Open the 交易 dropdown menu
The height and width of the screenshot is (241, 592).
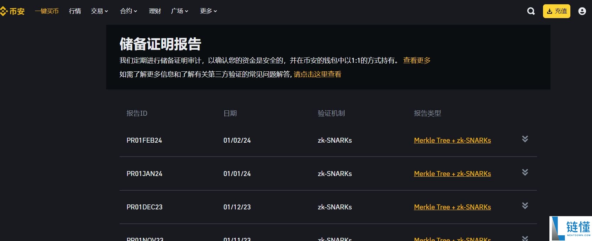(x=99, y=11)
